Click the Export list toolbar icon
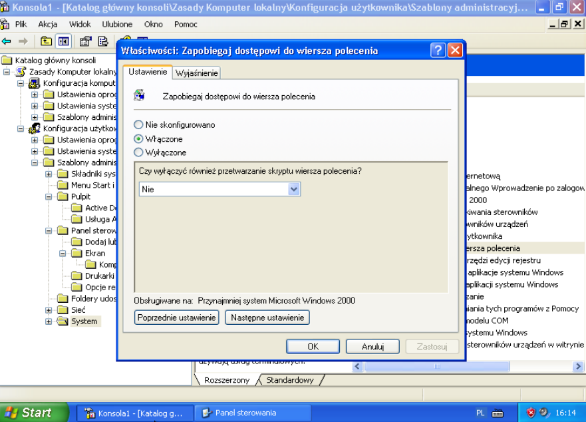 pos(103,41)
